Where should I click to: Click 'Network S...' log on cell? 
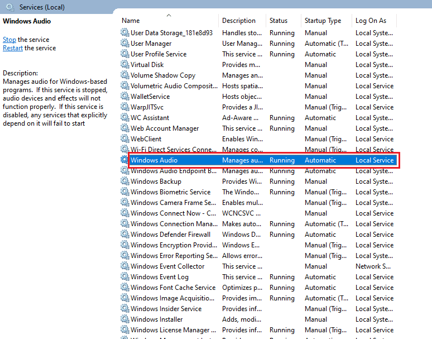(x=373, y=266)
